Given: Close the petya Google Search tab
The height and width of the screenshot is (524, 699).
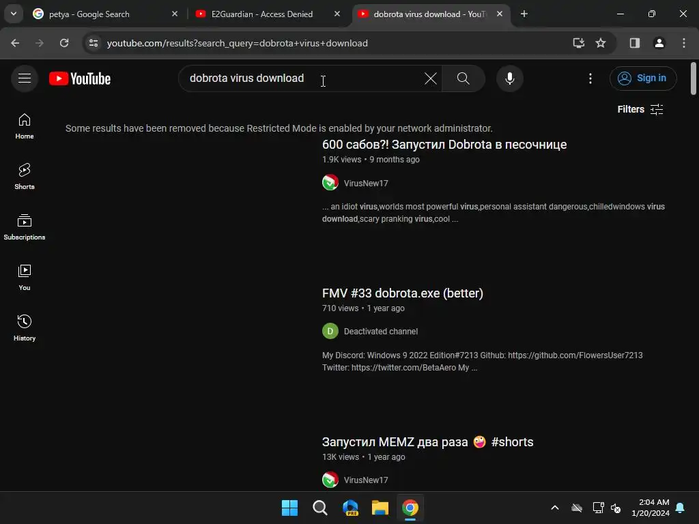Looking at the screenshot, I should click(x=175, y=14).
